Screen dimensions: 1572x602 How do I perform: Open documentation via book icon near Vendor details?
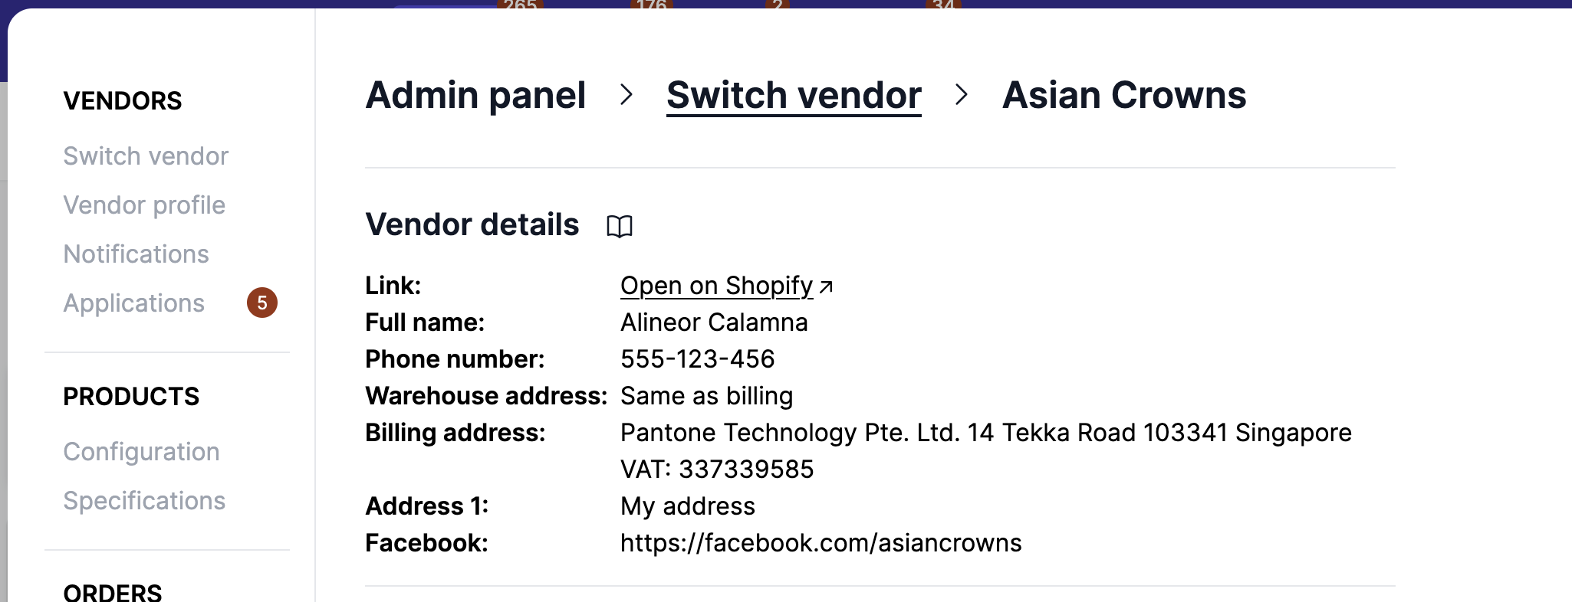(621, 225)
